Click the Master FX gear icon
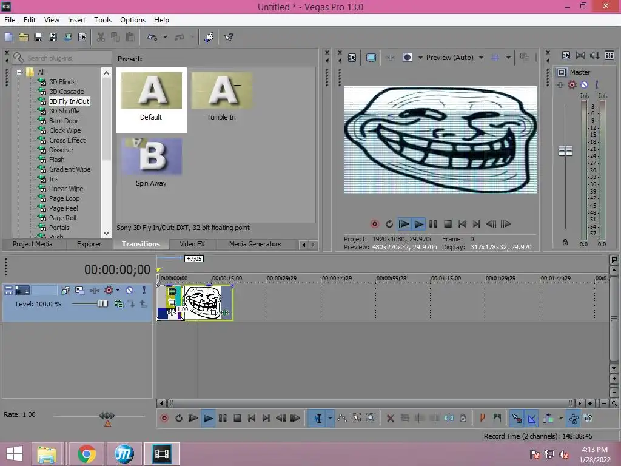Viewport: 621px width, 466px height. [x=572, y=84]
